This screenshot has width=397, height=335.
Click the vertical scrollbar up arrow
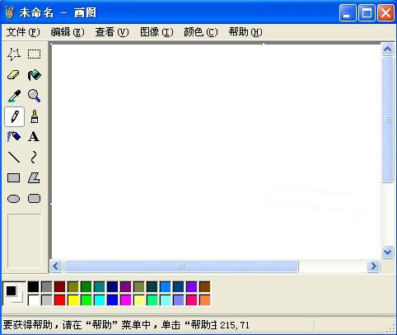[387, 50]
